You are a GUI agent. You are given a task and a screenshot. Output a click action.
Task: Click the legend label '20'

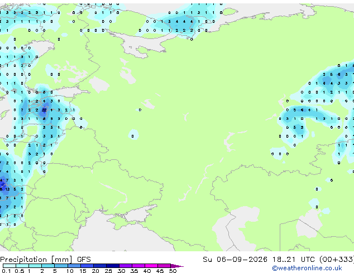(x=95, y=271)
